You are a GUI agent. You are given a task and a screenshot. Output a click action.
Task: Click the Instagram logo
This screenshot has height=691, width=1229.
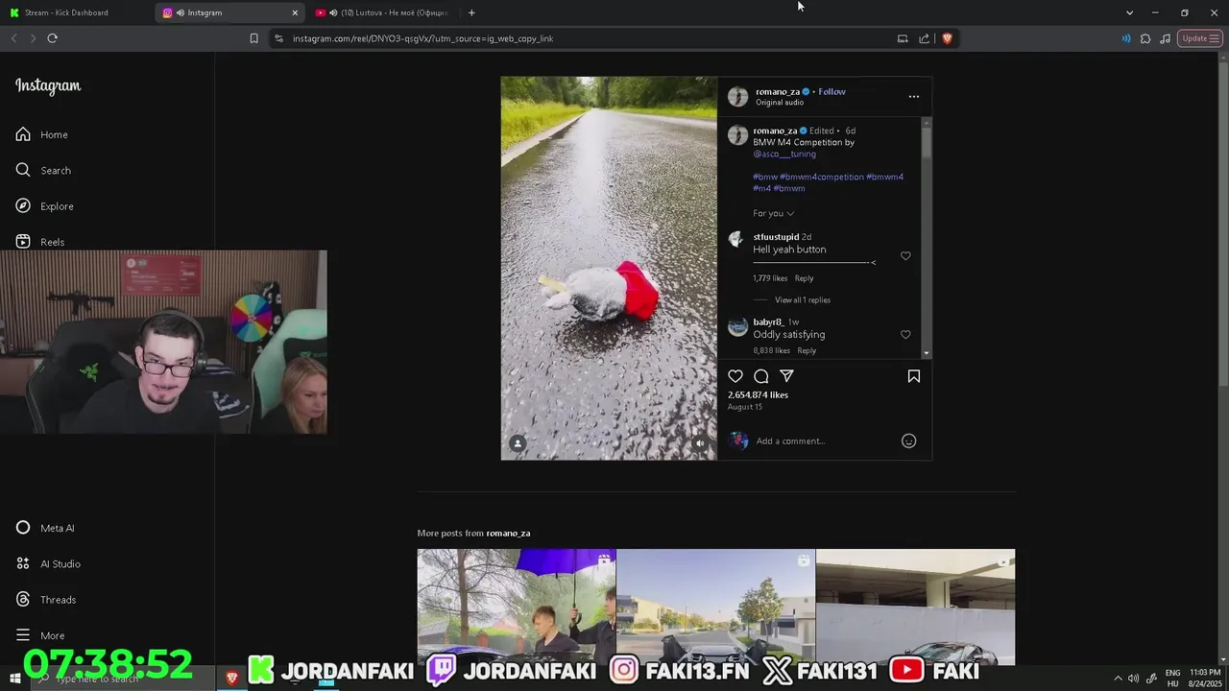click(x=48, y=85)
